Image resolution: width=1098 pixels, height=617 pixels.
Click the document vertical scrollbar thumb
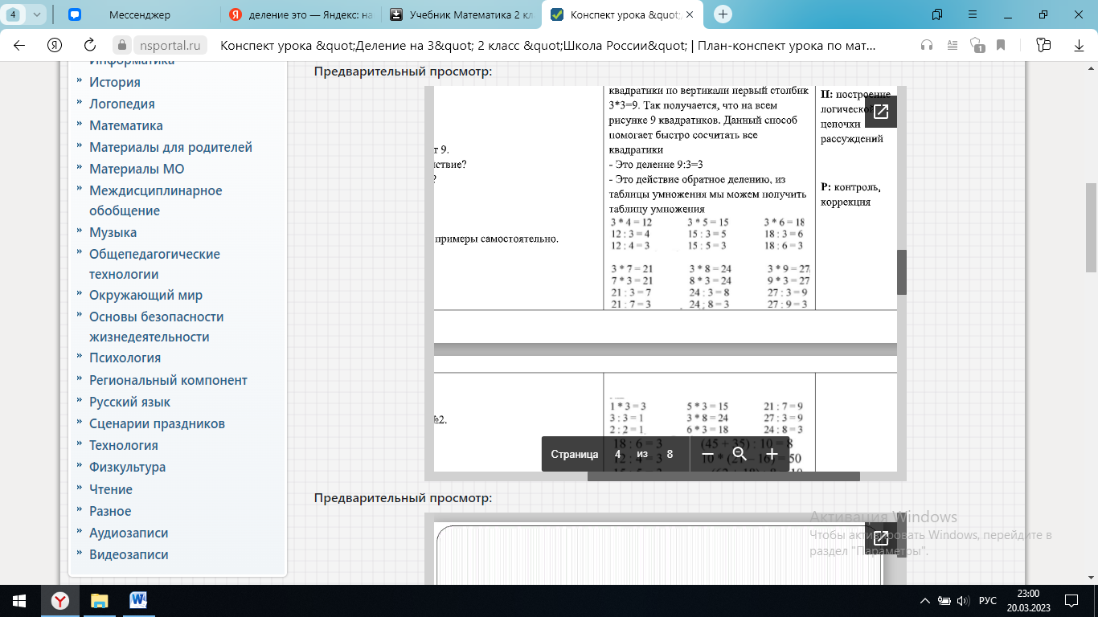click(x=902, y=272)
